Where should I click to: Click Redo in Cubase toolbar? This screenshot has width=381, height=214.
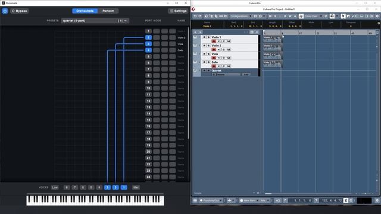click(200, 16)
